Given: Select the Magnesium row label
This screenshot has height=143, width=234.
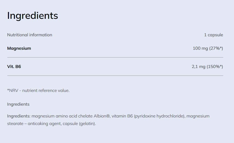Looking at the screenshot, I should 19,48.
